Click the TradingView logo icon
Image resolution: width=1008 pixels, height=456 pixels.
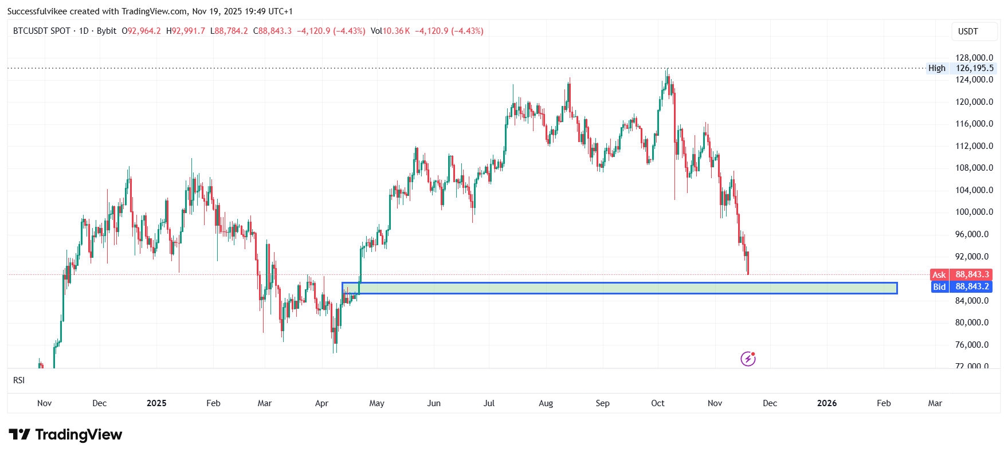click(19, 435)
